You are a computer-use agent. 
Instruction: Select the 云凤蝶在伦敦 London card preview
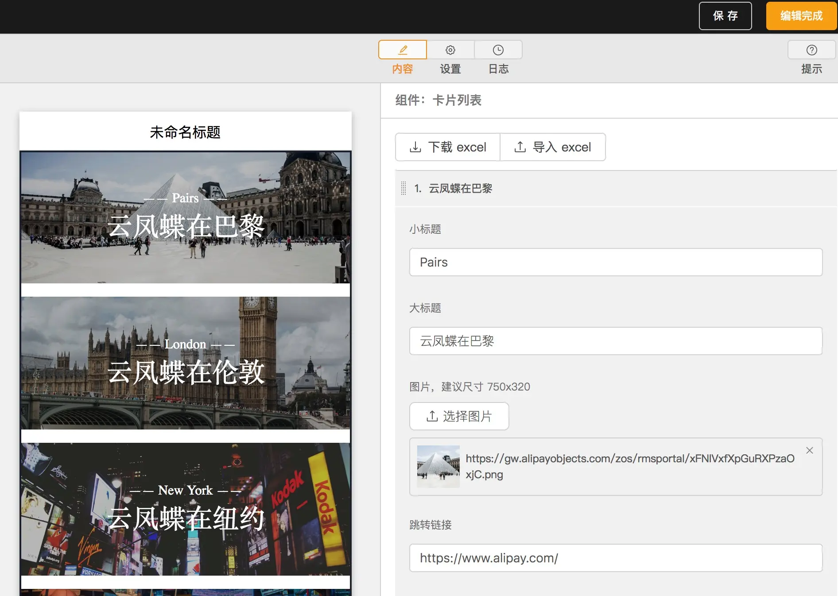point(186,363)
